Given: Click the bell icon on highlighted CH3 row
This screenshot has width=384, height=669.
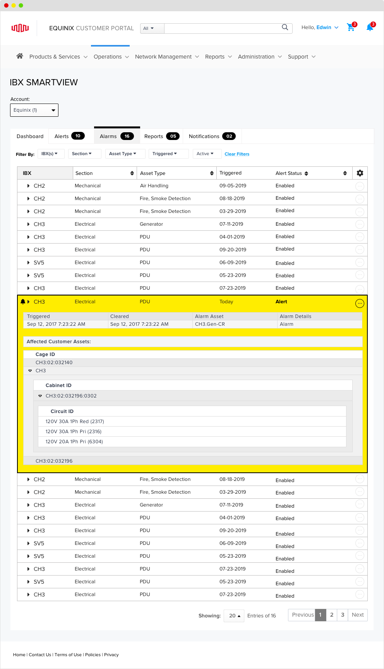Looking at the screenshot, I should [23, 302].
